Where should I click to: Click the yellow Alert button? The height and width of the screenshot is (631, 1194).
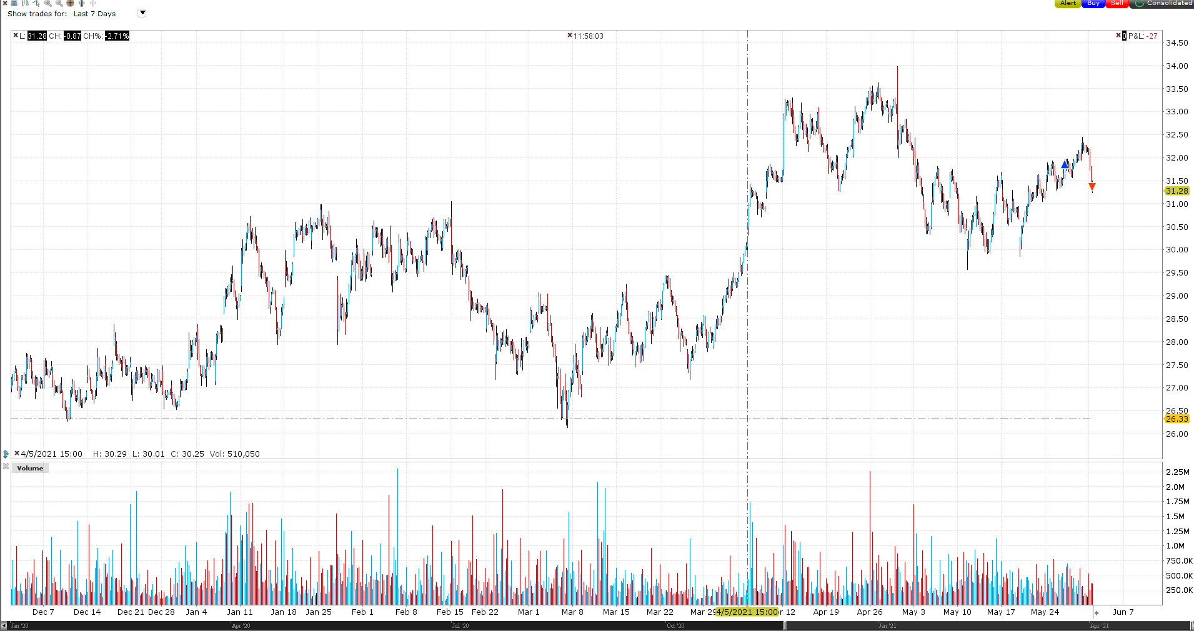pos(1068,3)
